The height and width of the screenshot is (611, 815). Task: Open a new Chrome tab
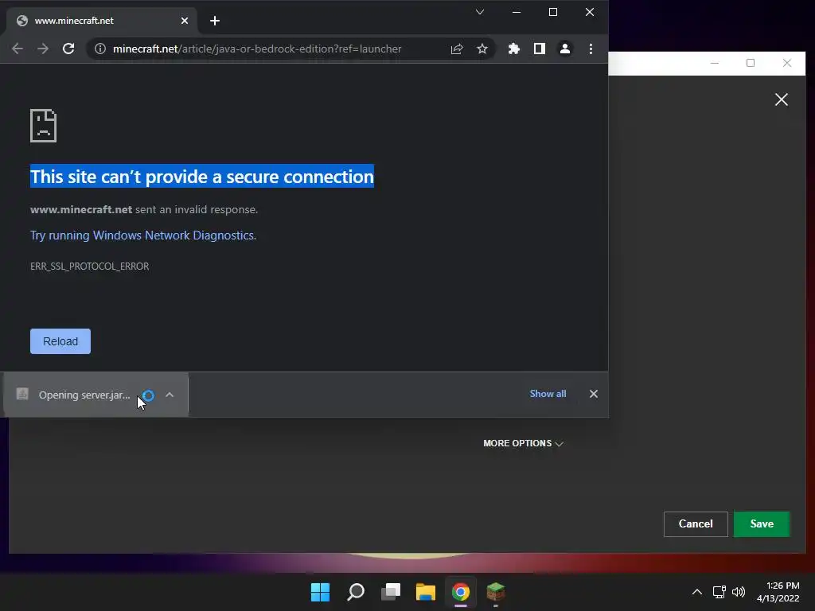click(x=215, y=21)
